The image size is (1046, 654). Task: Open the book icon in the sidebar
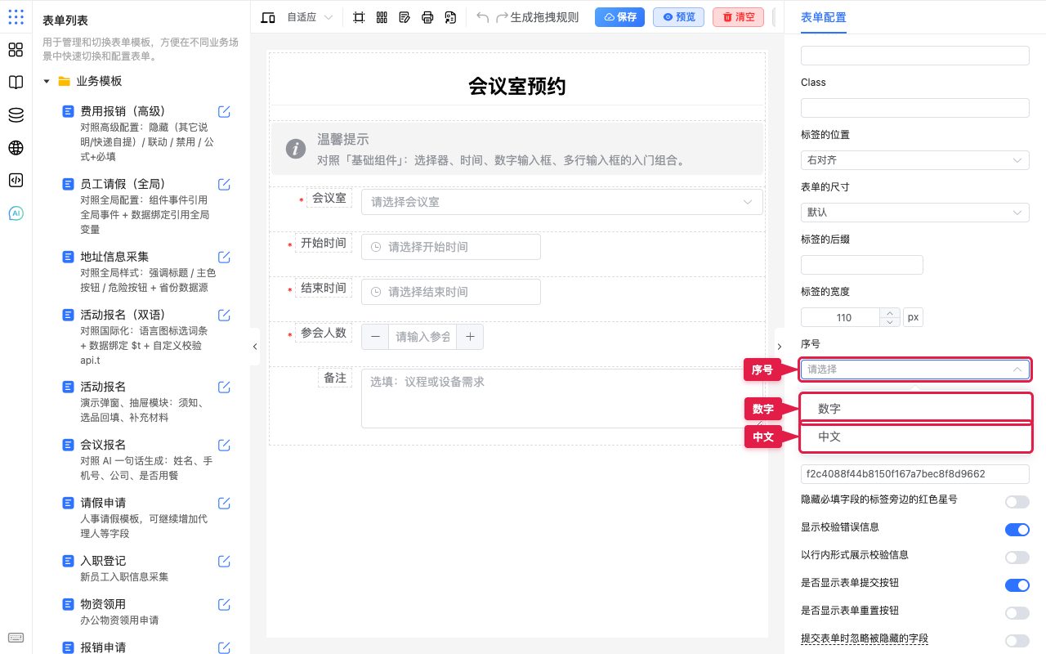[16, 83]
